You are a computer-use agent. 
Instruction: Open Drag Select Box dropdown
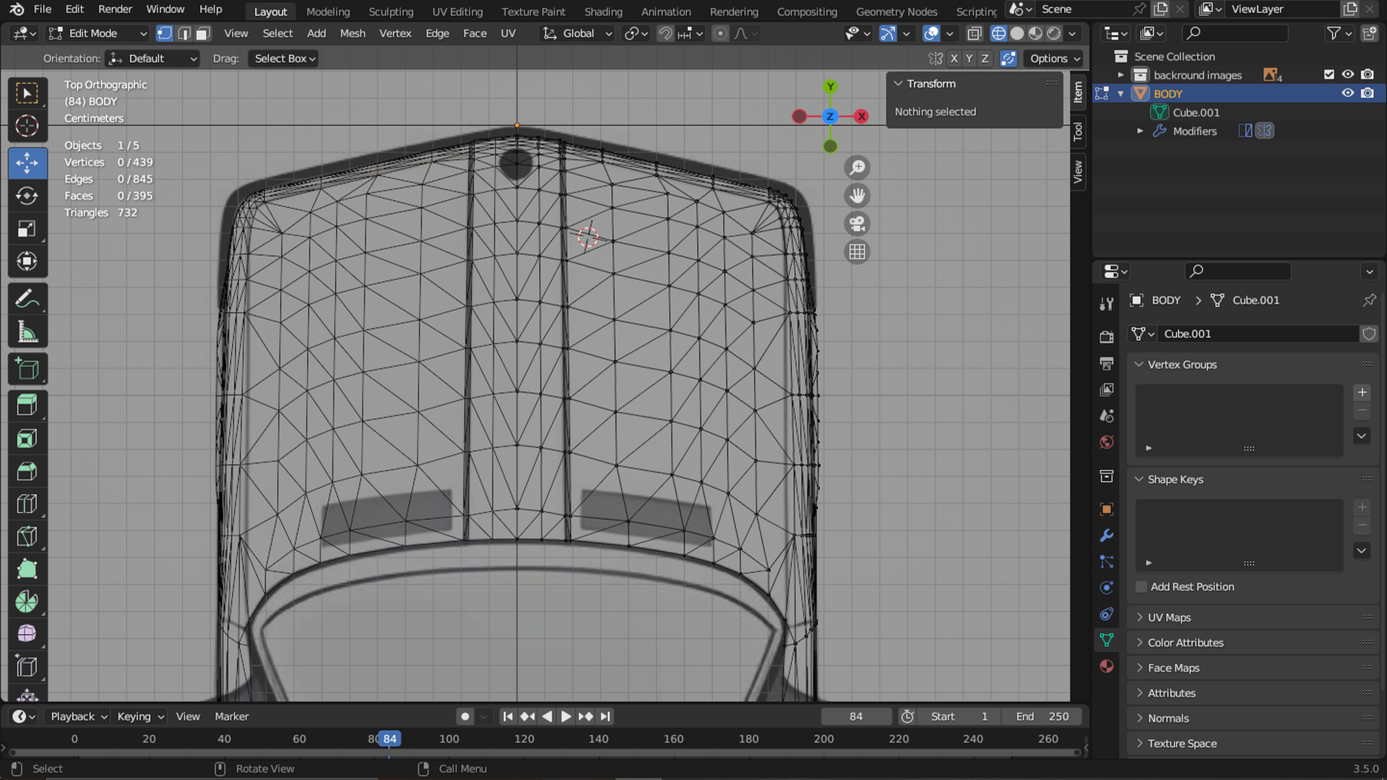285,58
